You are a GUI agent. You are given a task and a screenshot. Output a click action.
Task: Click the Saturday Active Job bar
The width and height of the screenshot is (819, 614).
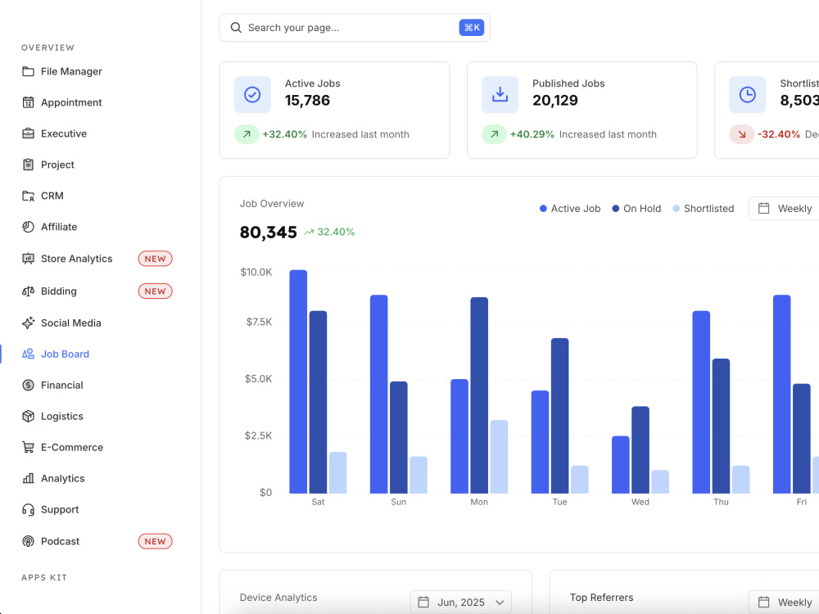coord(298,381)
